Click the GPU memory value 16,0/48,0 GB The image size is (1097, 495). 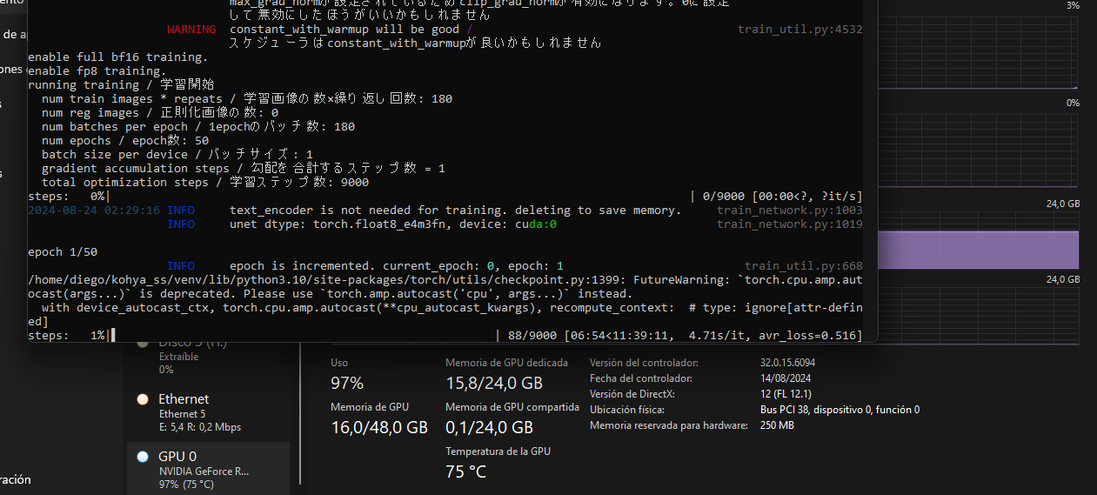coord(379,428)
